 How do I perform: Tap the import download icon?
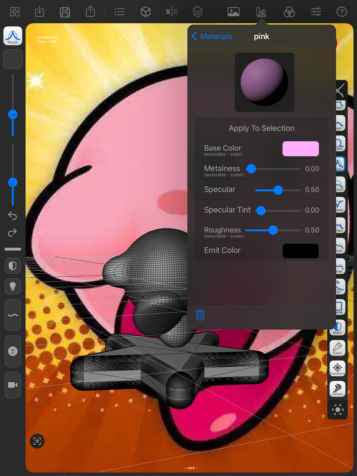40,12
